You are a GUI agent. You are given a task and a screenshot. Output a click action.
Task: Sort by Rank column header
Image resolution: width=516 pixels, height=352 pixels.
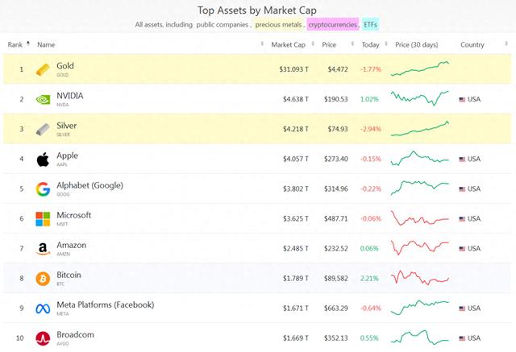point(16,44)
